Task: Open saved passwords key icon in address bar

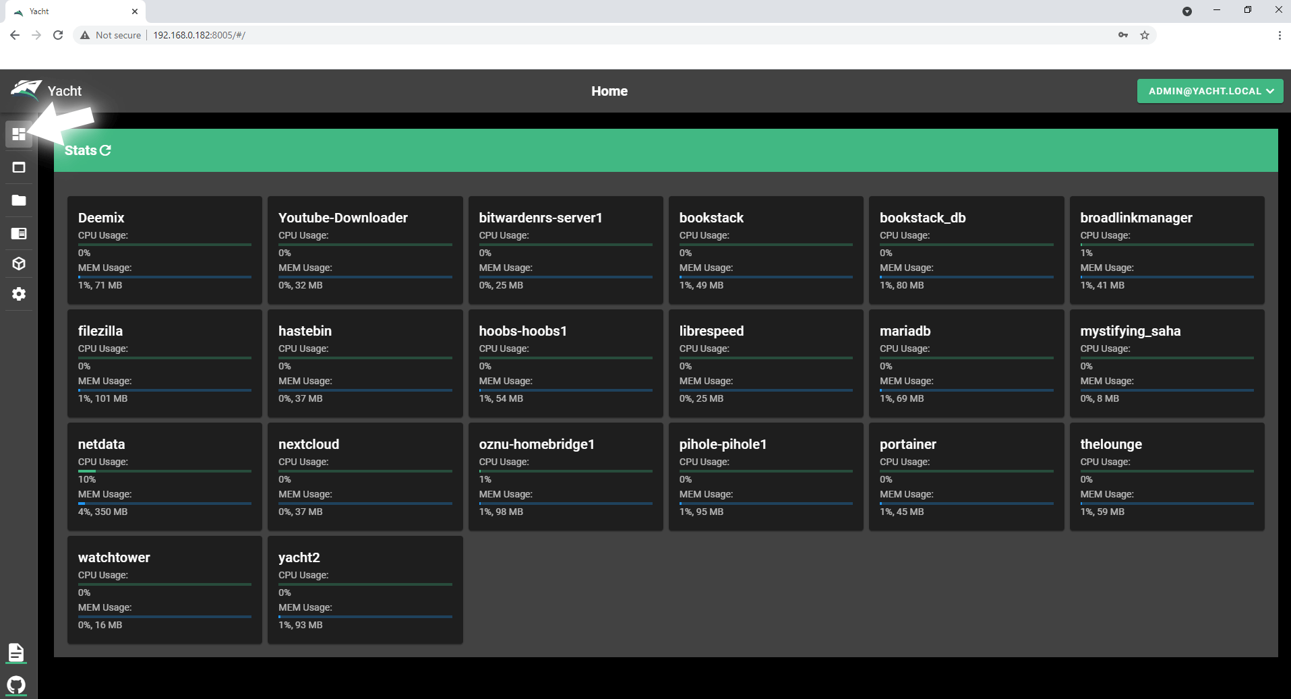Action: coord(1123,35)
